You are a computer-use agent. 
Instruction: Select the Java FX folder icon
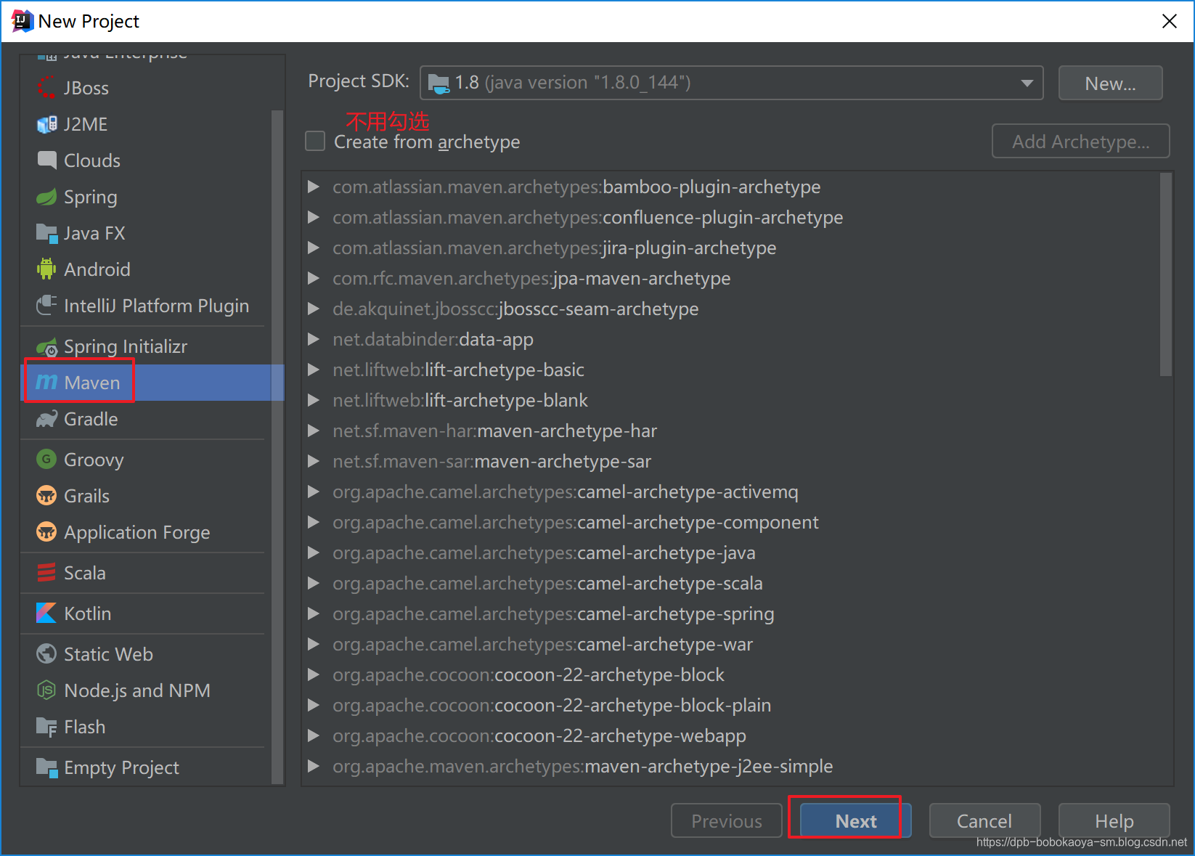click(x=46, y=233)
